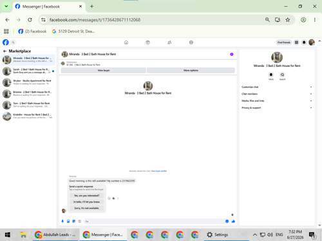
Task: Open the three-dot more menu beside the quick responses
Action: pyautogui.click(x=118, y=199)
